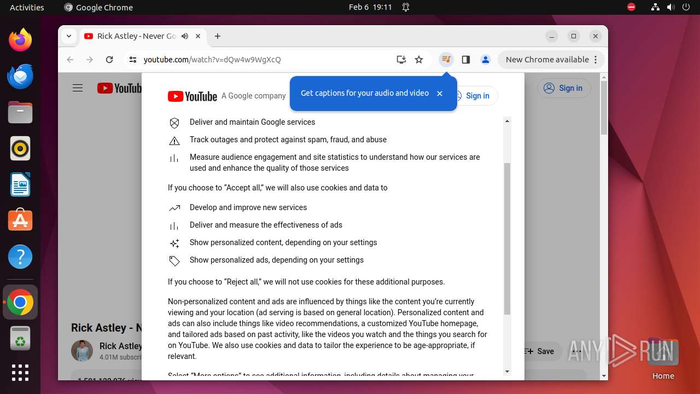Open the clock showing Feb 6 19:11
The image size is (700, 394).
[370, 7]
